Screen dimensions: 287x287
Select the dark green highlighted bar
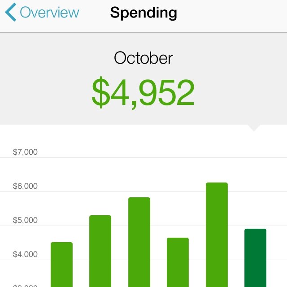pos(255,258)
